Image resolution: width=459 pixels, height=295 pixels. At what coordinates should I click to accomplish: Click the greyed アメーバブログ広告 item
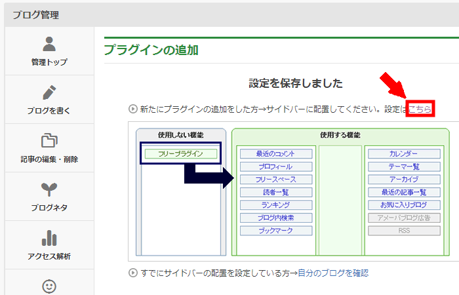pyautogui.click(x=404, y=218)
